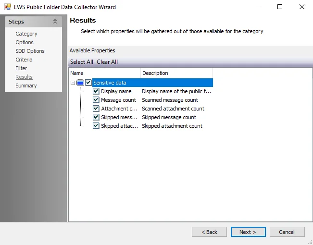Uncheck the Display name checkbox
The width and height of the screenshot is (313, 245).
click(96, 91)
